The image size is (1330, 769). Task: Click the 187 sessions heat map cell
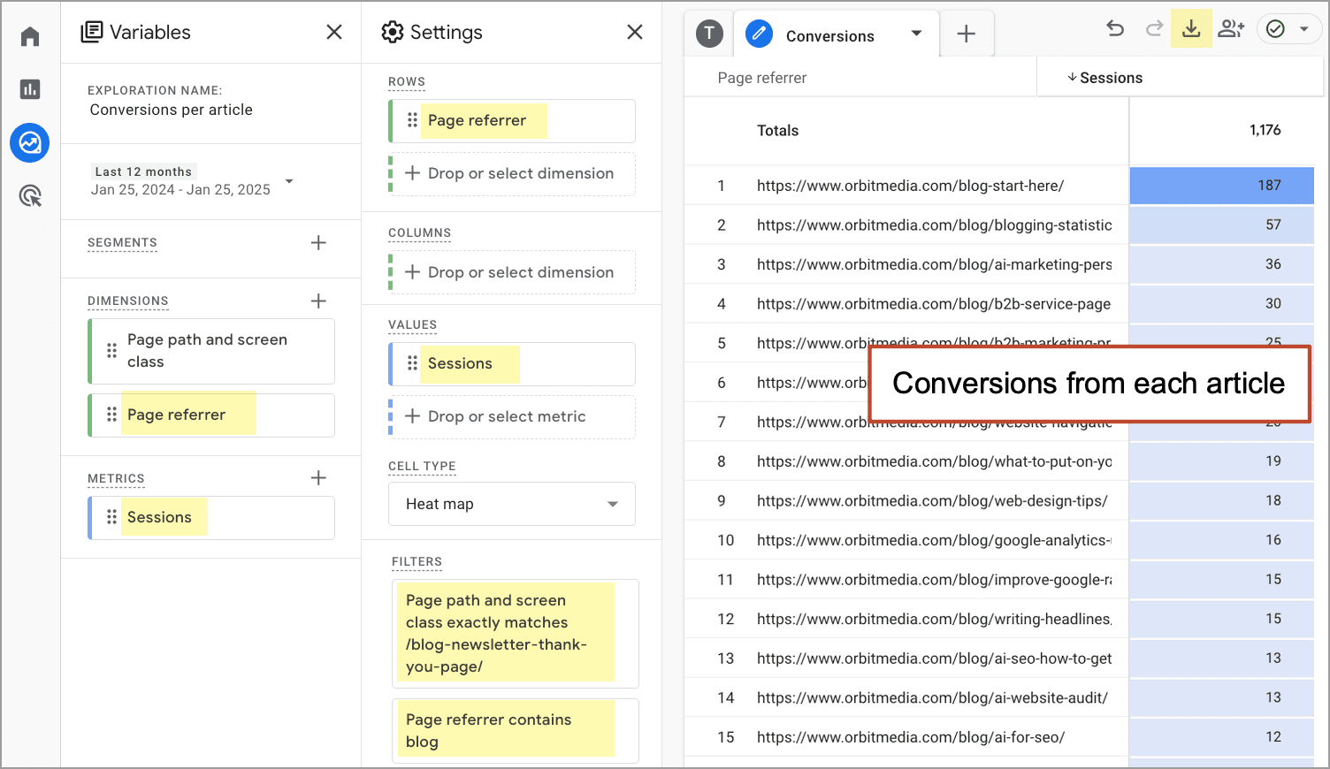(x=1222, y=186)
